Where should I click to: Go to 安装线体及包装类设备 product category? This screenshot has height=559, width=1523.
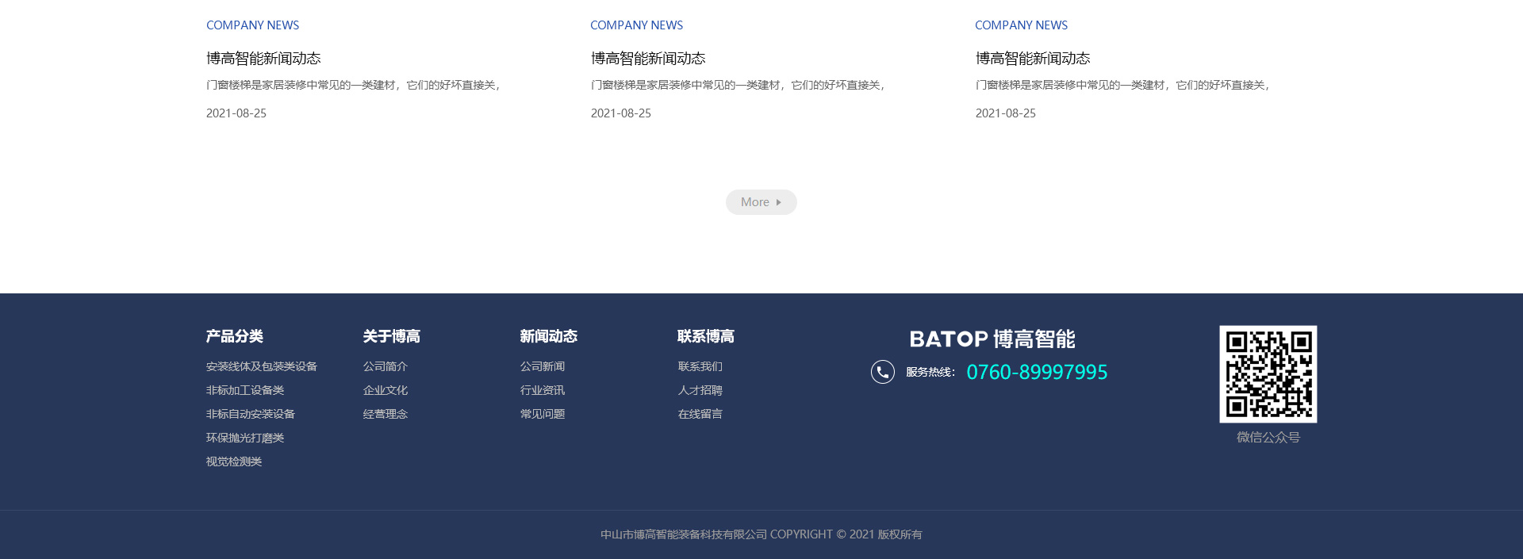(261, 366)
